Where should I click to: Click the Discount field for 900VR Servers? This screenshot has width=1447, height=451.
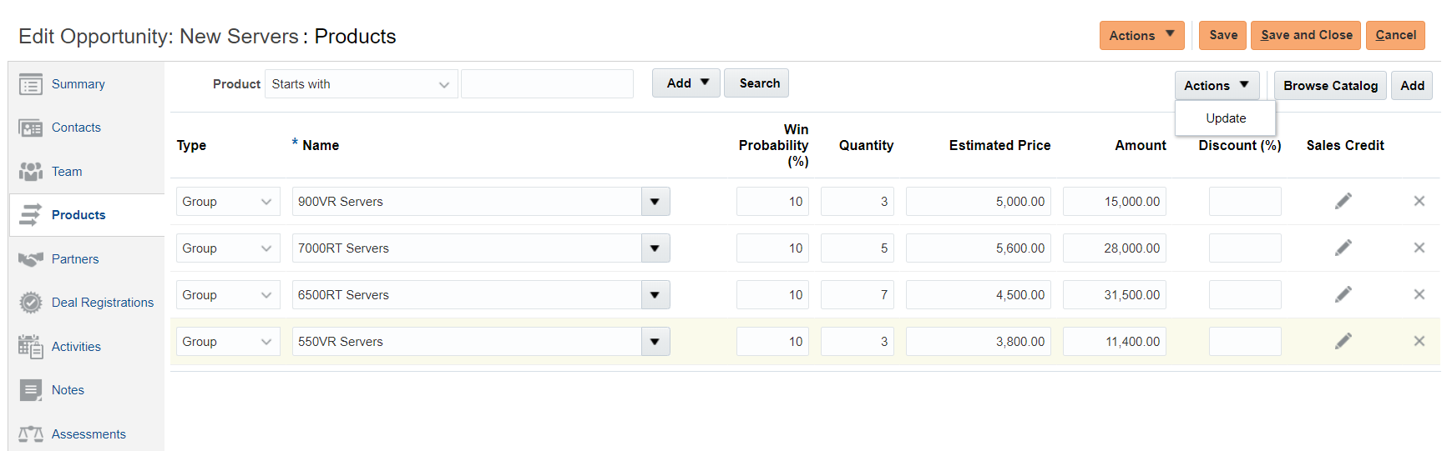(x=1244, y=202)
